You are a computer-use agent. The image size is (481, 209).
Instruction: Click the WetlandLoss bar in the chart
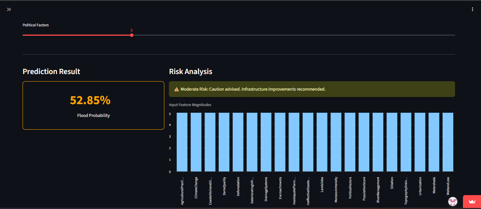(448, 142)
